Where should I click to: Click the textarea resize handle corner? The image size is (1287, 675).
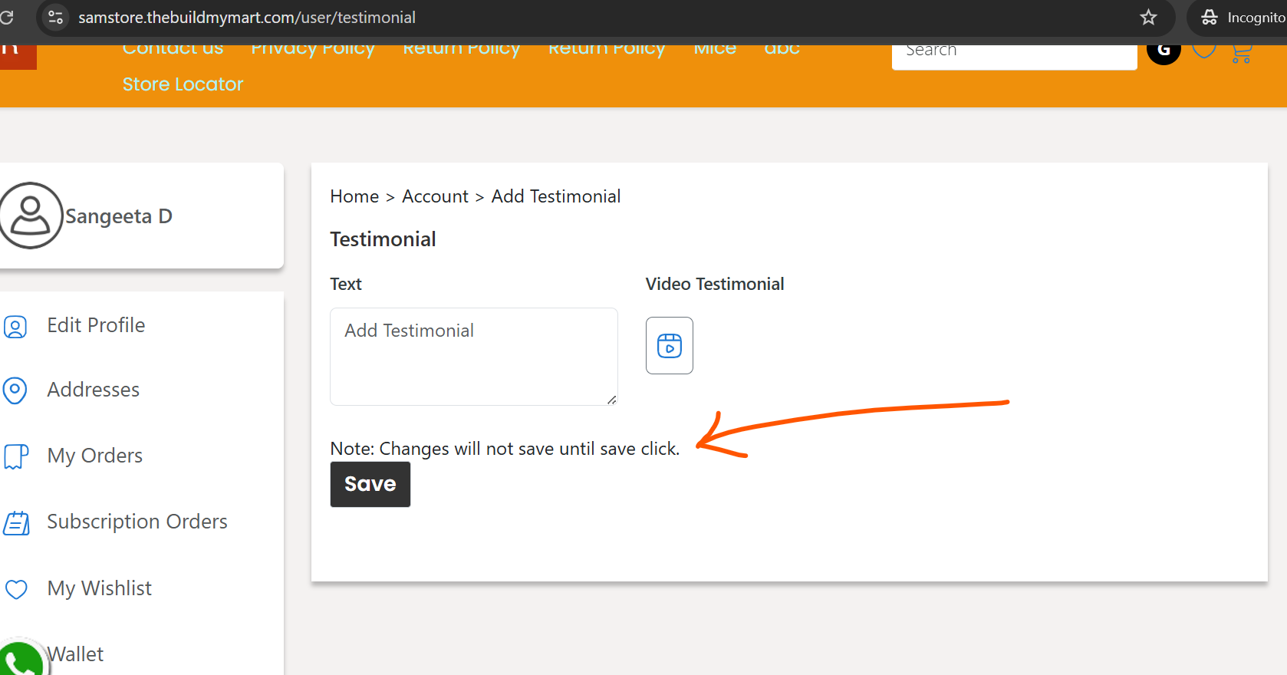coord(611,400)
